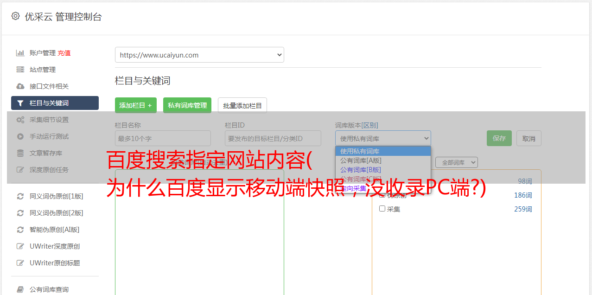Screen dimensions: 592x295
Task: Click the refresh icon for 同义词伪原创[1版]
Action: (x=20, y=196)
